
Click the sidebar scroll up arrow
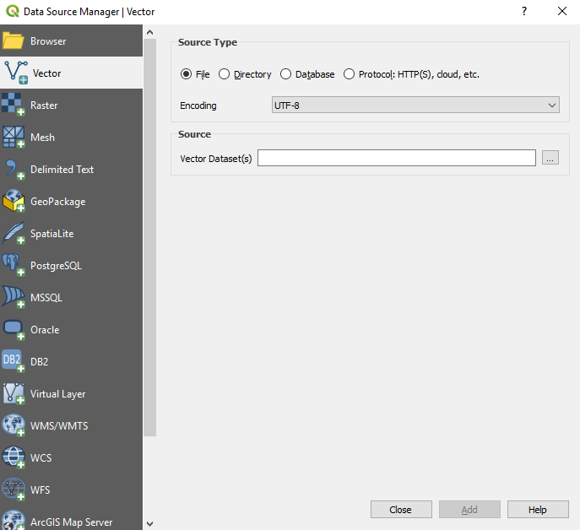149,32
